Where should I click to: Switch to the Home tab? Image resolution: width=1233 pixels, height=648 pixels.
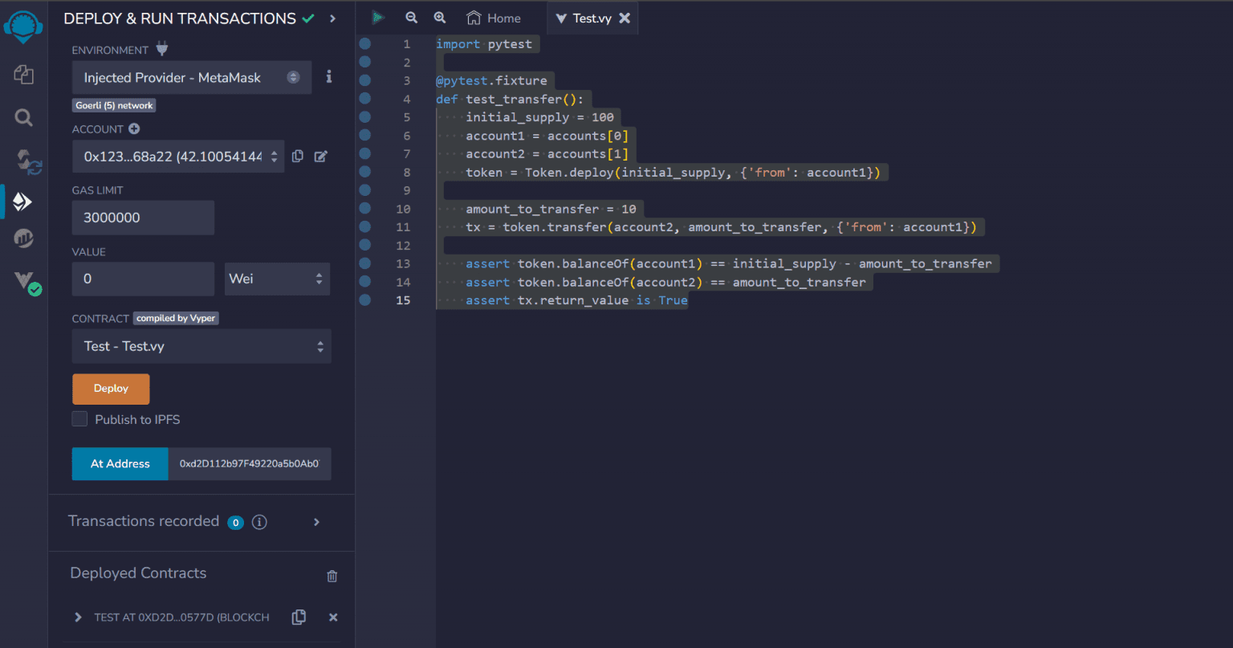click(494, 17)
